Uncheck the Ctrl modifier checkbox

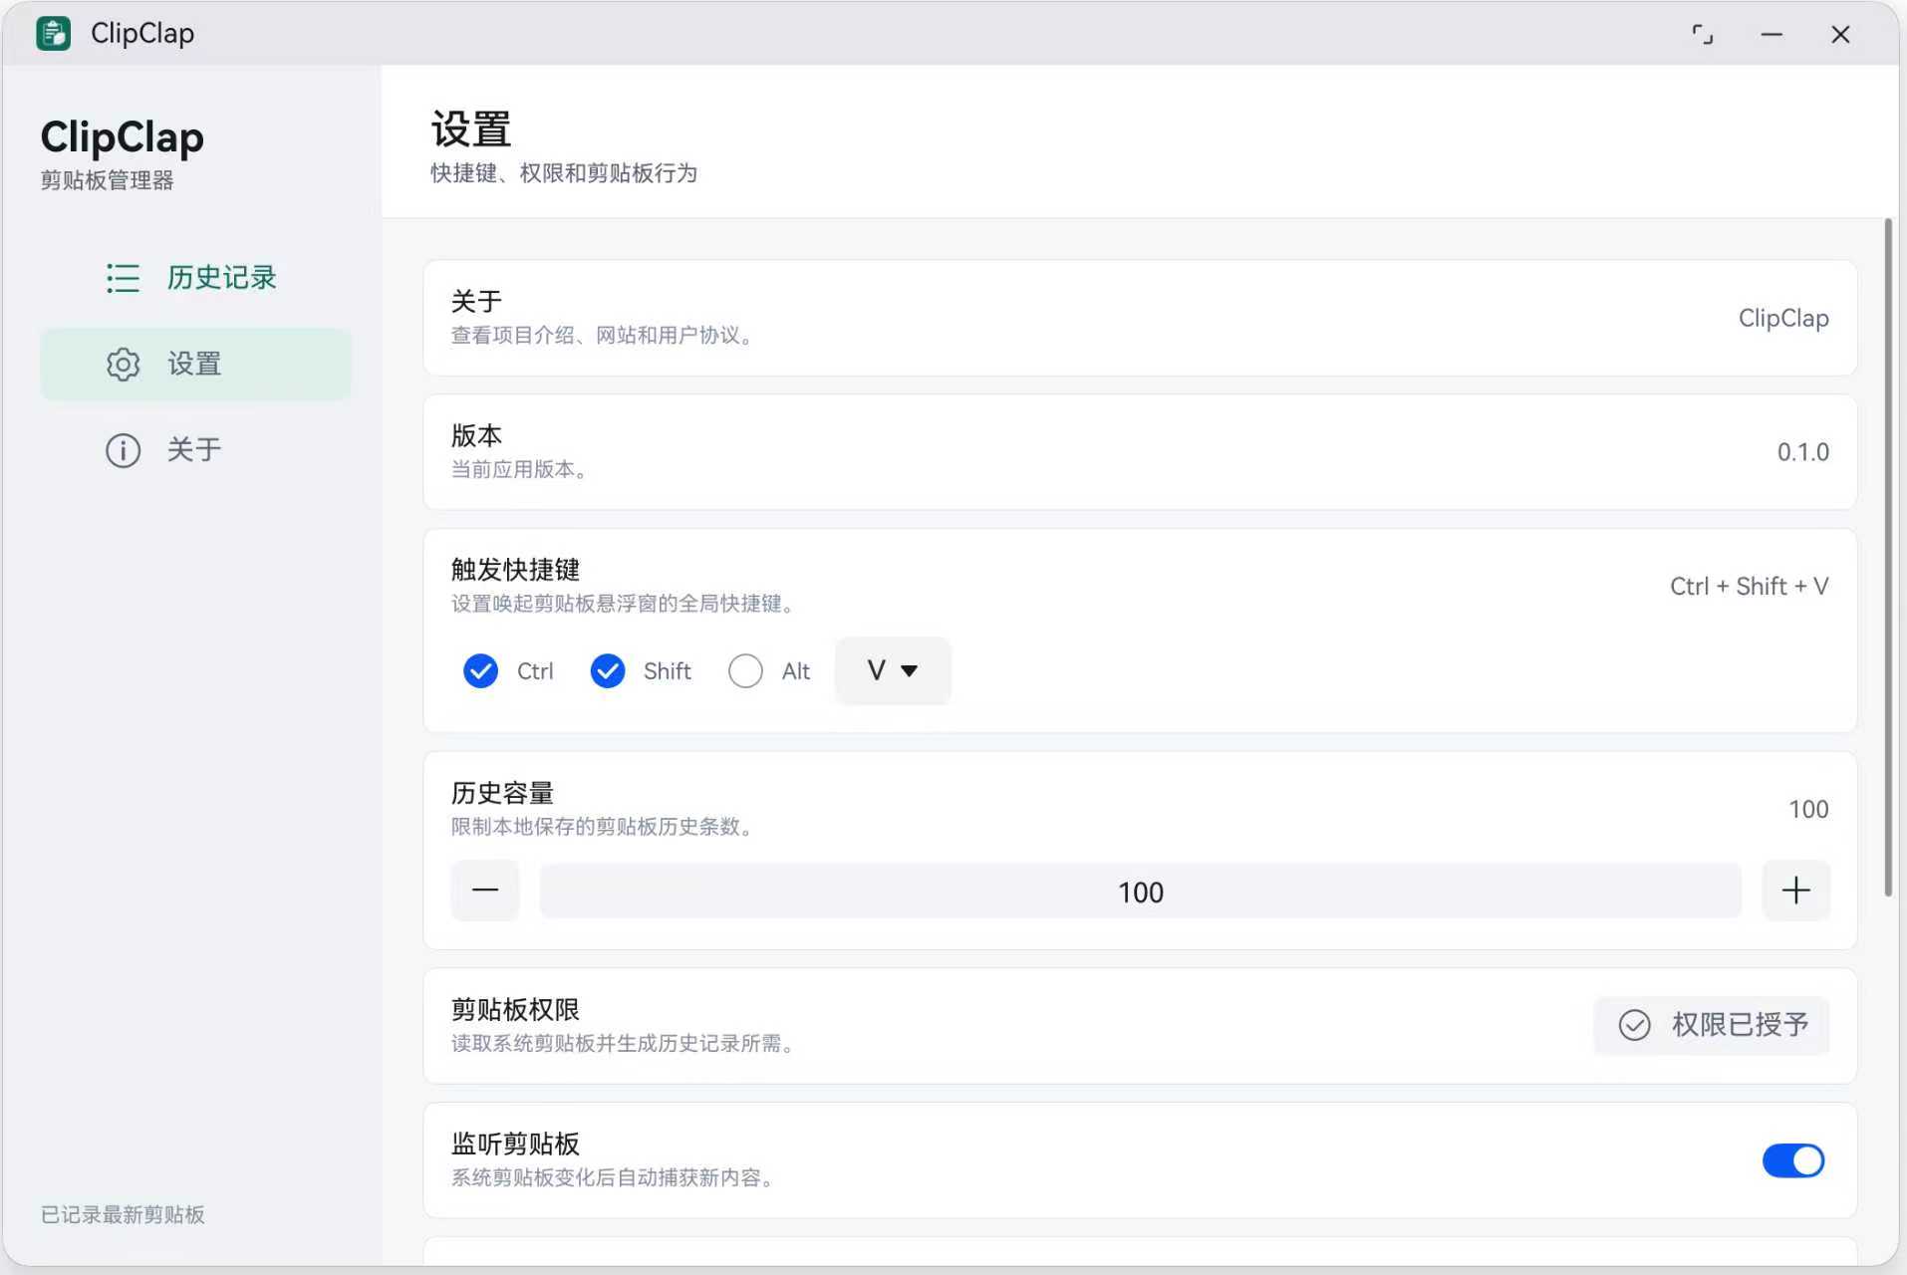tap(481, 671)
